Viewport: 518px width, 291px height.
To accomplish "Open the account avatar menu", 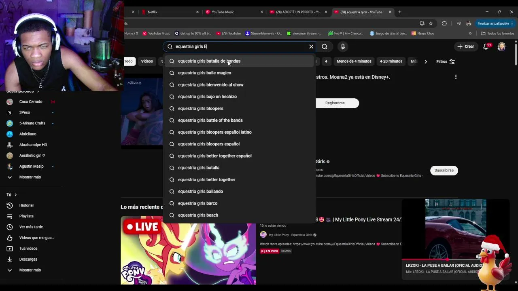I will click(501, 46).
